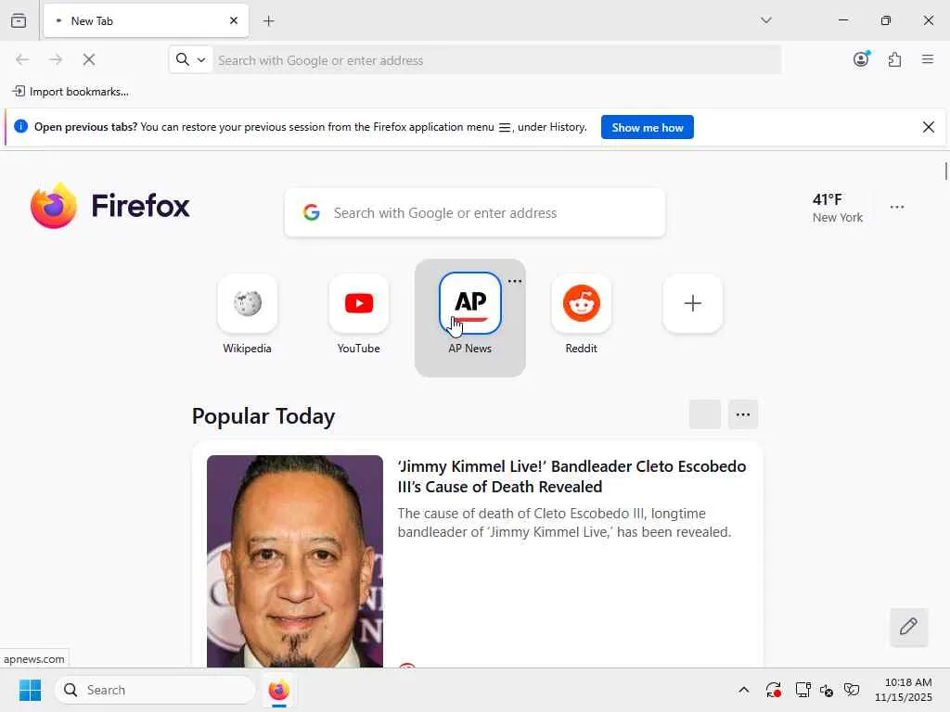The height and width of the screenshot is (712, 950).
Task: Open the clock showing 10:18 AM
Action: [903, 690]
